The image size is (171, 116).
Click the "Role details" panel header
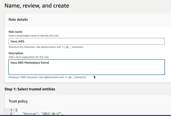pyautogui.click(x=18, y=20)
